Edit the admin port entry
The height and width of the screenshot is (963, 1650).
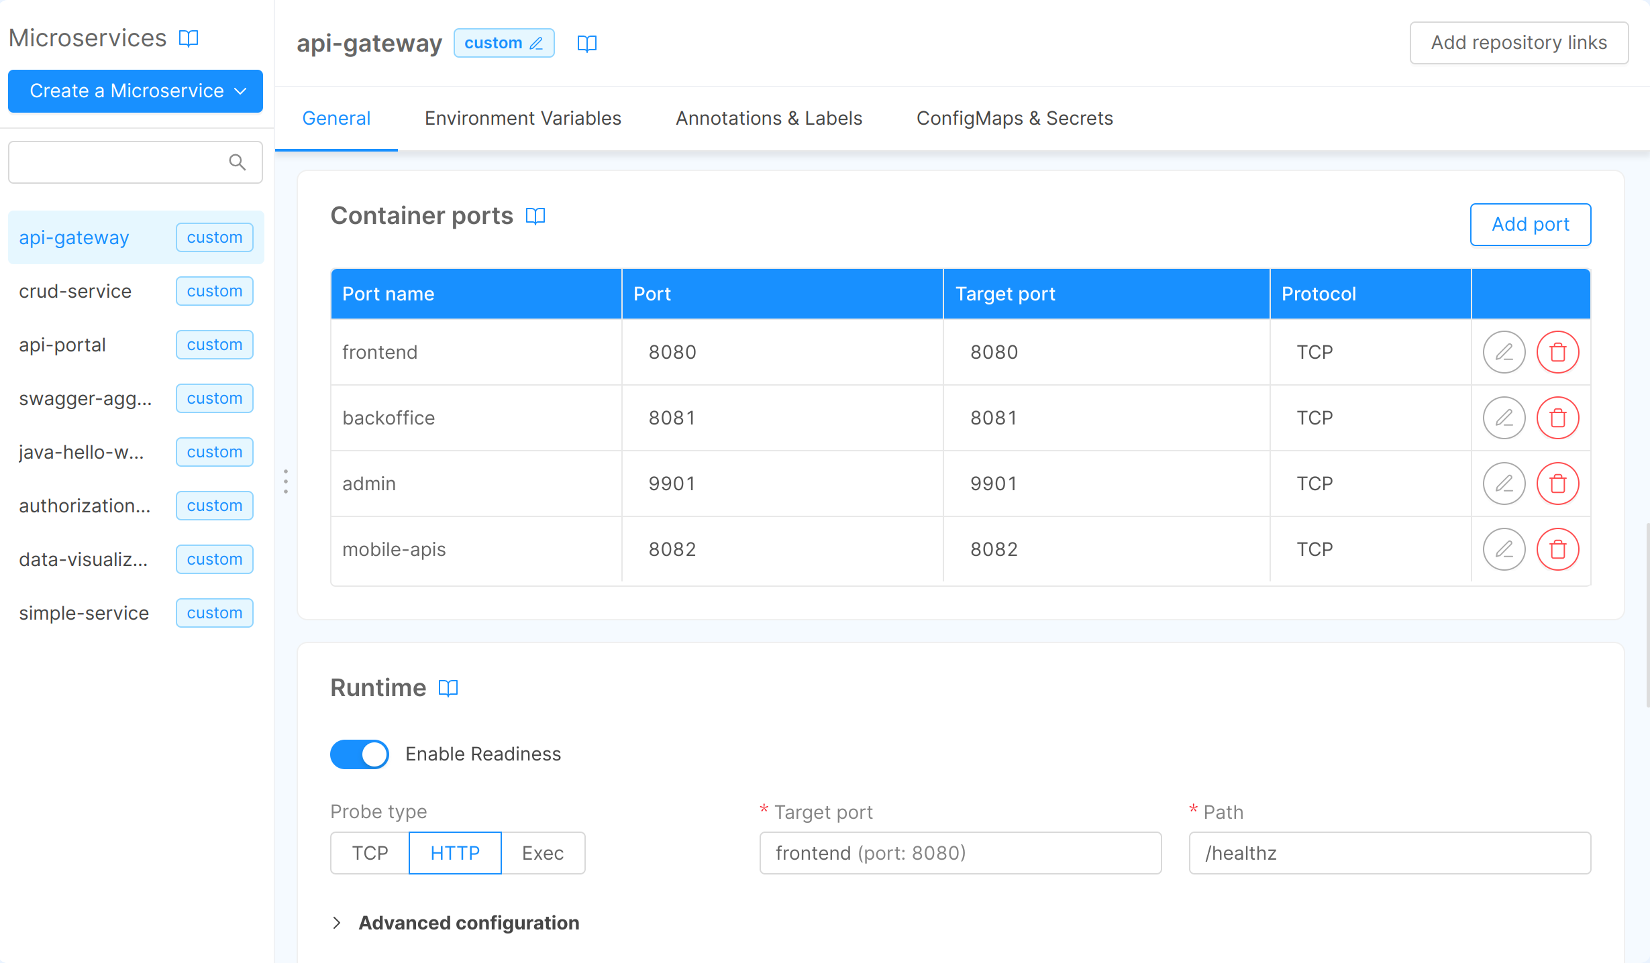1504,483
